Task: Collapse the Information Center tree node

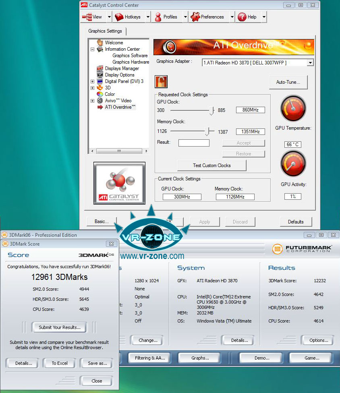Action: point(92,49)
